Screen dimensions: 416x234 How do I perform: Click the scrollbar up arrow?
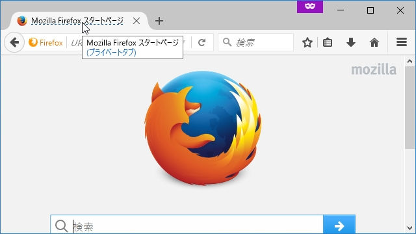click(x=409, y=62)
